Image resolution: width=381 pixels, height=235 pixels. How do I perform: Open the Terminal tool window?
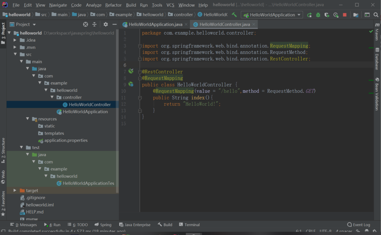(x=189, y=225)
